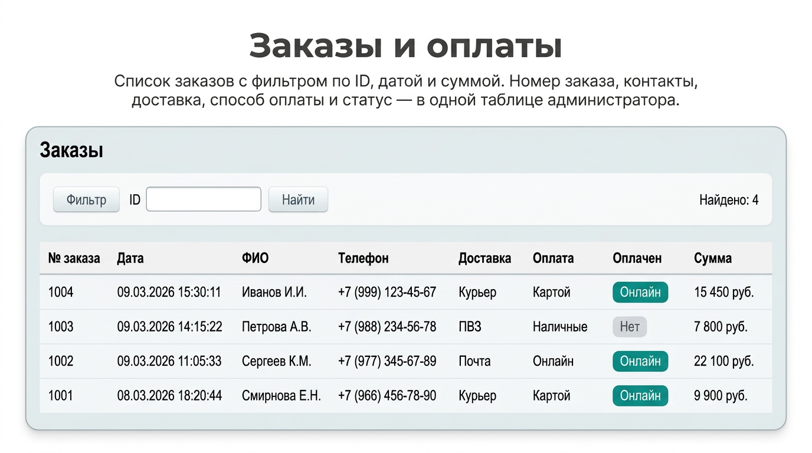Click the Найти button

pos(298,200)
